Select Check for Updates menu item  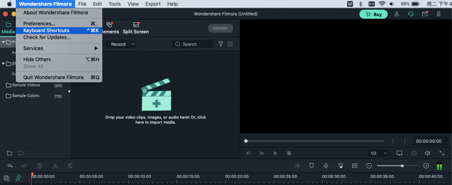pos(59,37)
